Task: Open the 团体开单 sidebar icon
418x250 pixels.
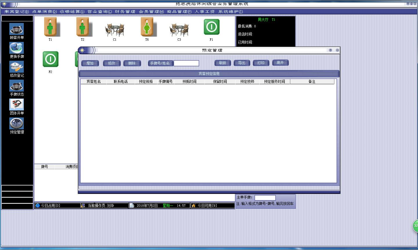Action: [x=17, y=105]
